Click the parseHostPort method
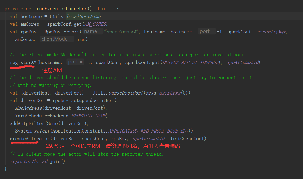This screenshot has height=179, width=303. [126, 93]
